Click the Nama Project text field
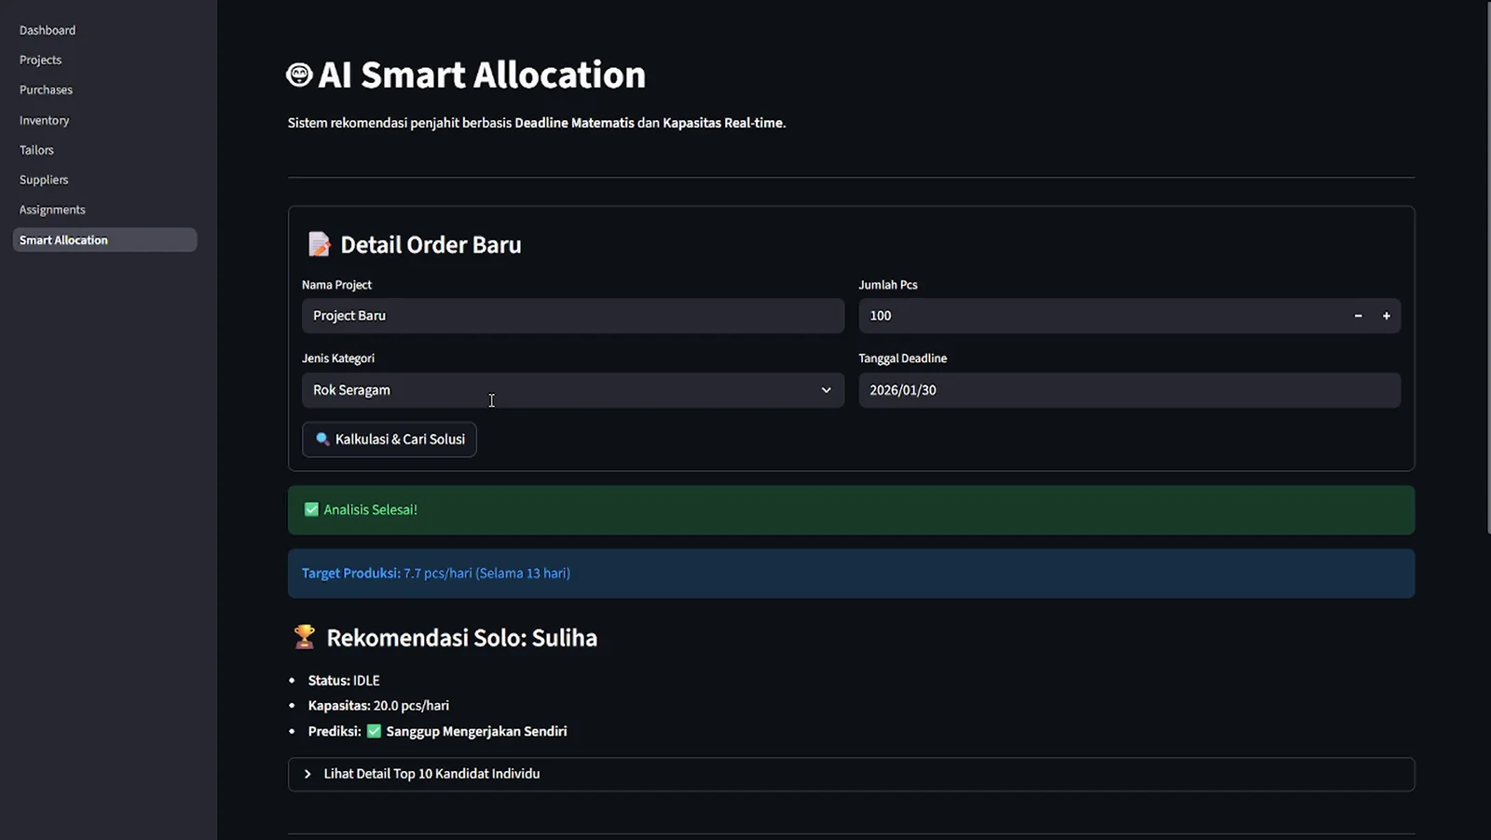Screen dimensions: 1491x840 tap(573, 316)
